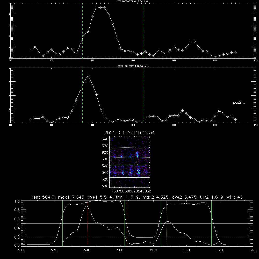Click the '500' y-axis label beside the spectral image
Viewport: 259px width, 259px height.
click(105, 186)
